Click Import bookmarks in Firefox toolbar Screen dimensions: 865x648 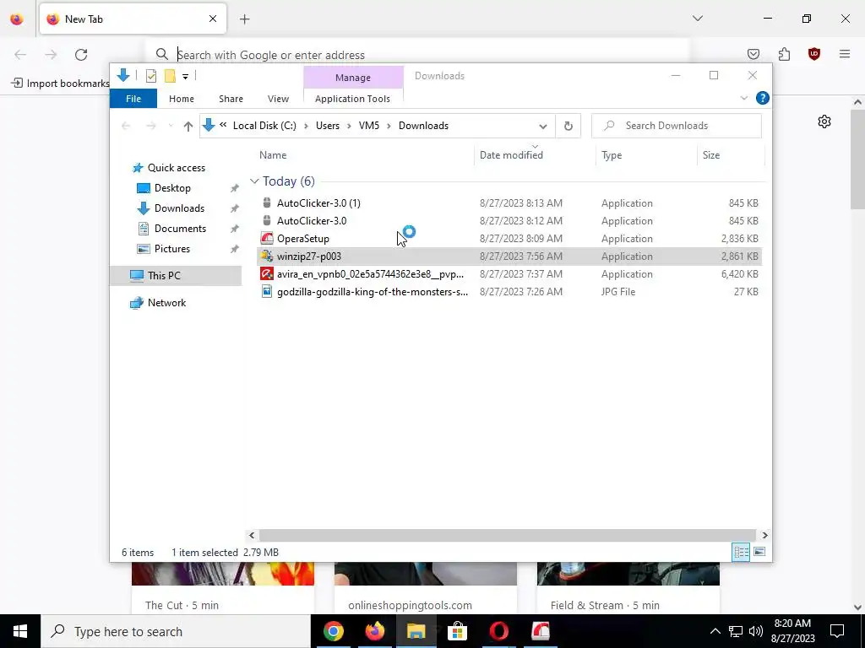click(61, 84)
